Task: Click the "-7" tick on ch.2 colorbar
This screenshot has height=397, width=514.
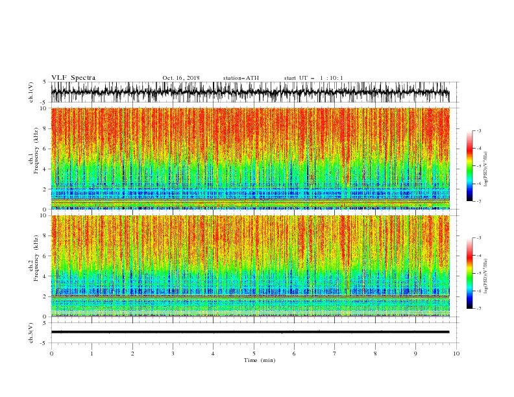Action: coord(479,308)
